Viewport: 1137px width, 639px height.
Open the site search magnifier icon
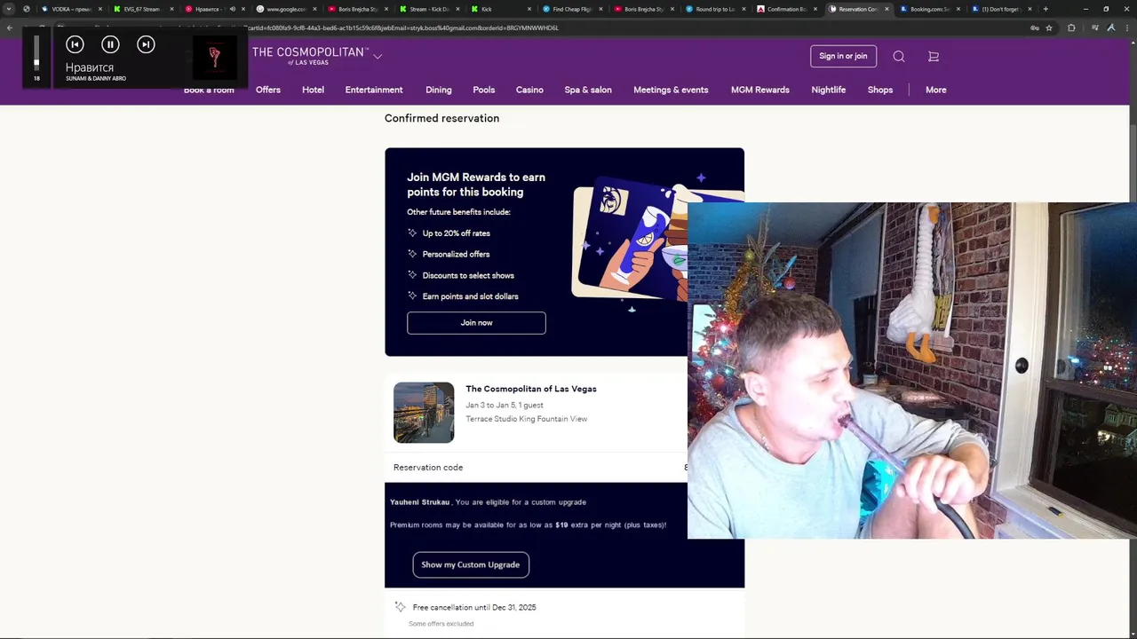tap(899, 56)
